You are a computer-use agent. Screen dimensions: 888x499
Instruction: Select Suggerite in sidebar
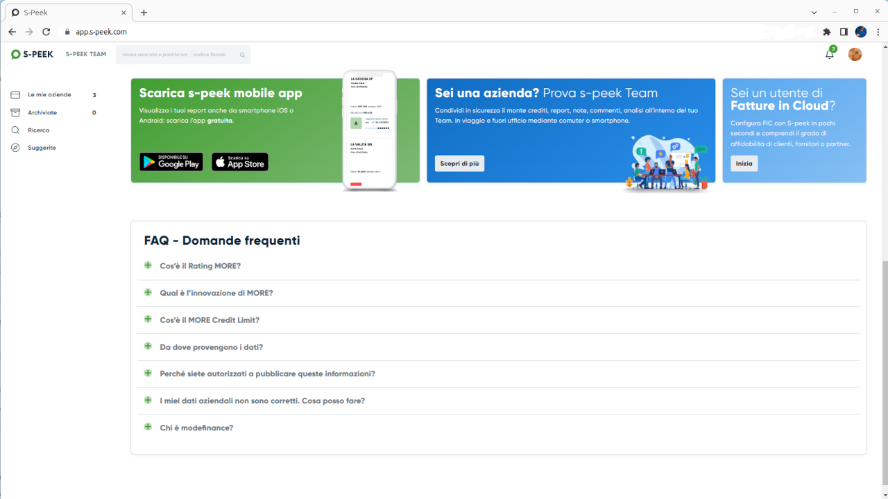pos(42,148)
